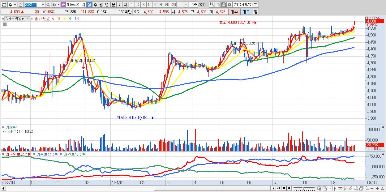Click the grid icon below NH프라임리츠 label
The image size is (386, 192).
click(x=5, y=23)
